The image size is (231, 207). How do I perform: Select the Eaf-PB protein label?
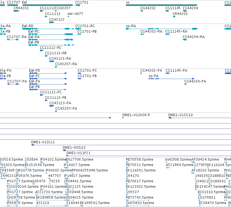34,87
